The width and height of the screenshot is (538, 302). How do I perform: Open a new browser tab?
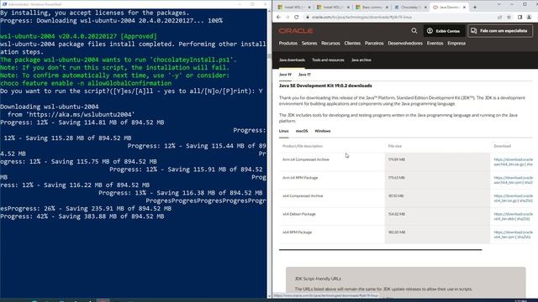(475, 7)
